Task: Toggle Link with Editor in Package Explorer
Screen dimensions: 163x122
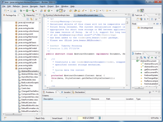Action: [x=31, y=19]
